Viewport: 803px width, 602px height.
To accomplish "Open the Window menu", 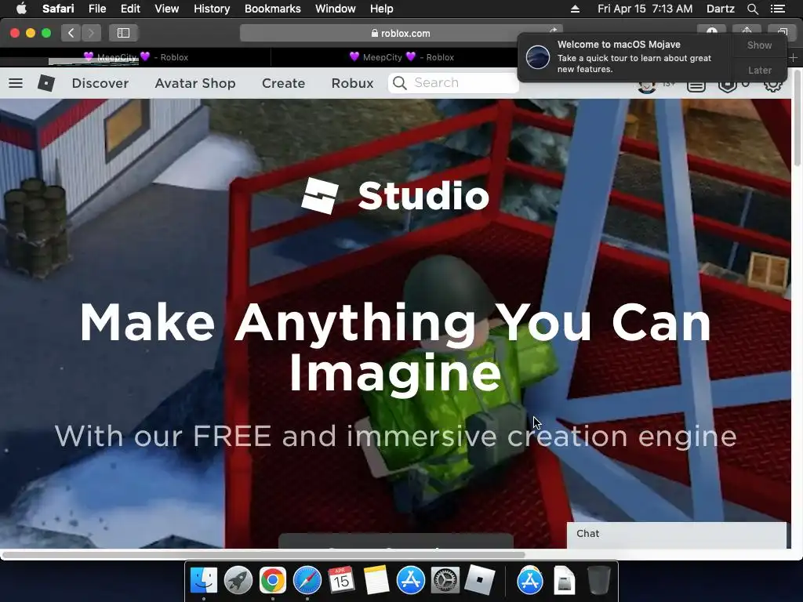I will tap(336, 9).
